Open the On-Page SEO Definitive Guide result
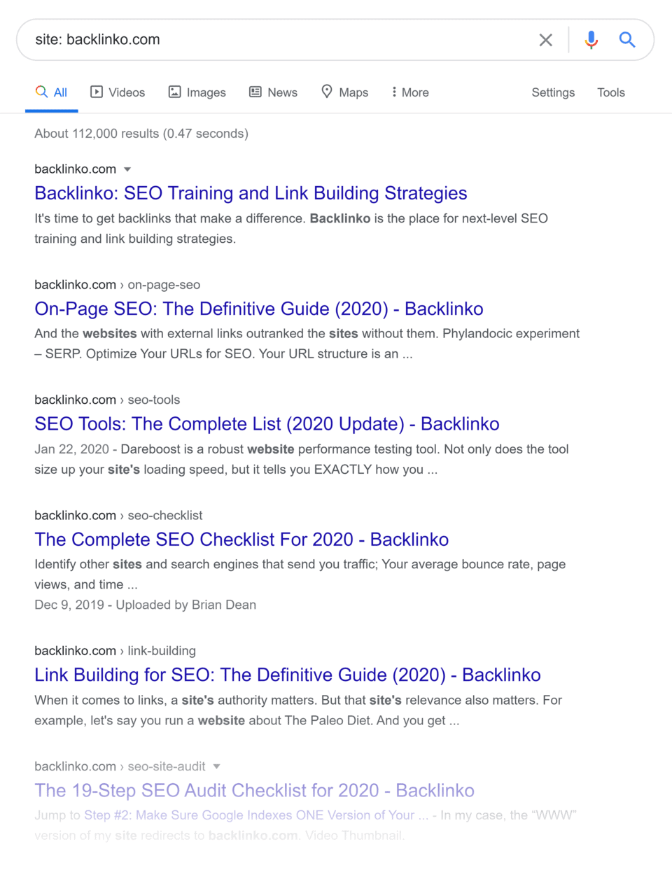672x872 pixels. pos(258,309)
